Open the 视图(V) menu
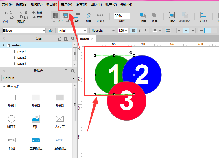219x158 pixels. (36, 5)
